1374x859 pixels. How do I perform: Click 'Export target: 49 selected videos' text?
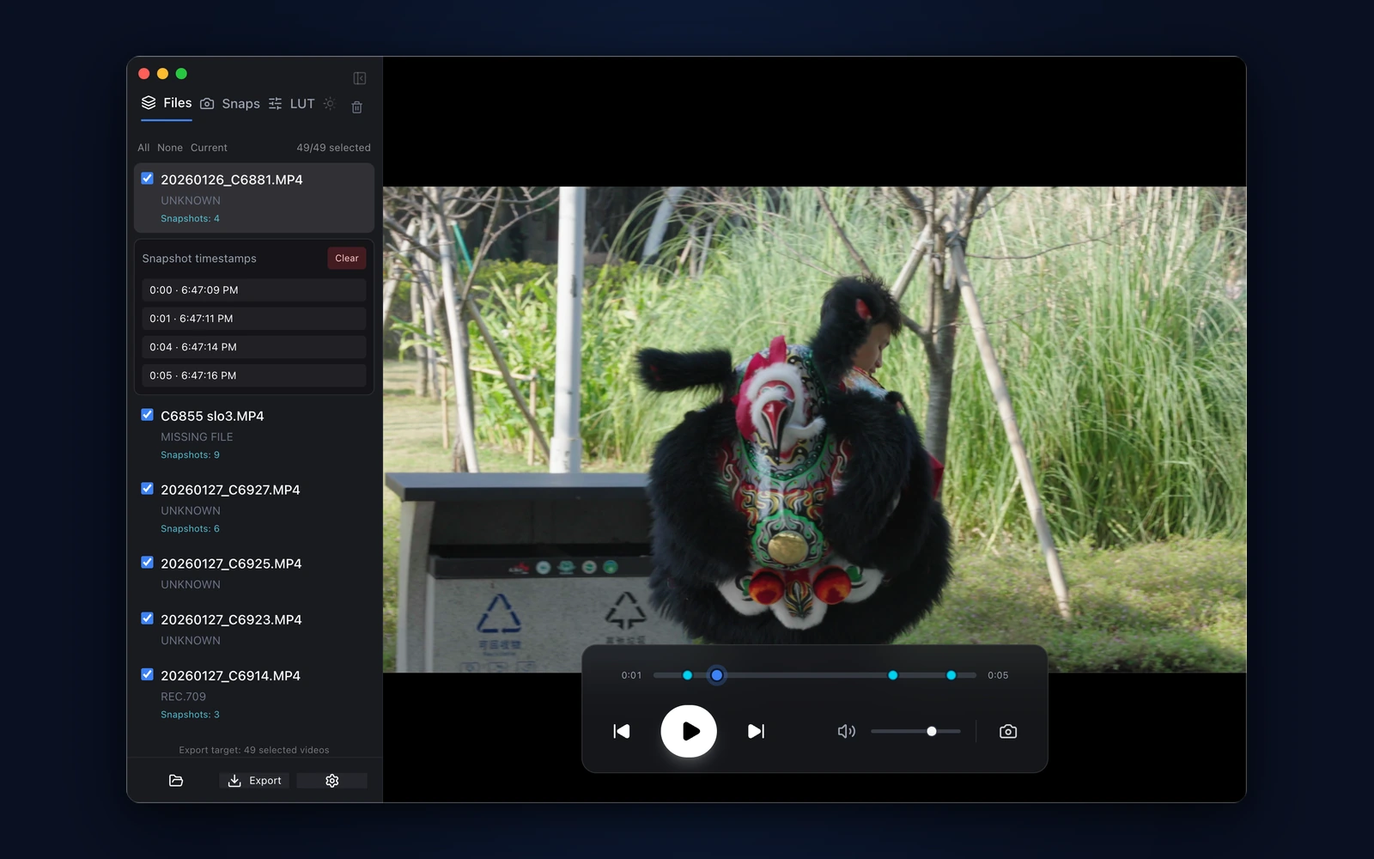(x=254, y=750)
